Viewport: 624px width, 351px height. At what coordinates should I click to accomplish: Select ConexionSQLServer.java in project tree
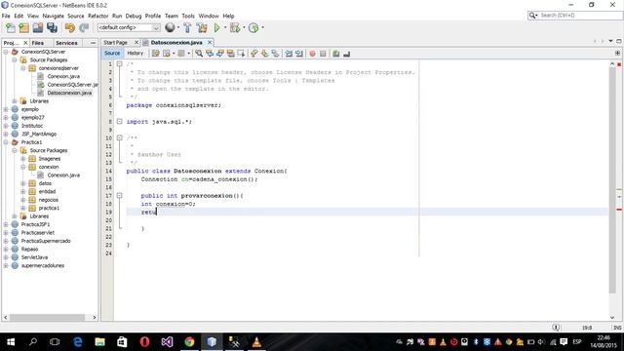[72, 85]
